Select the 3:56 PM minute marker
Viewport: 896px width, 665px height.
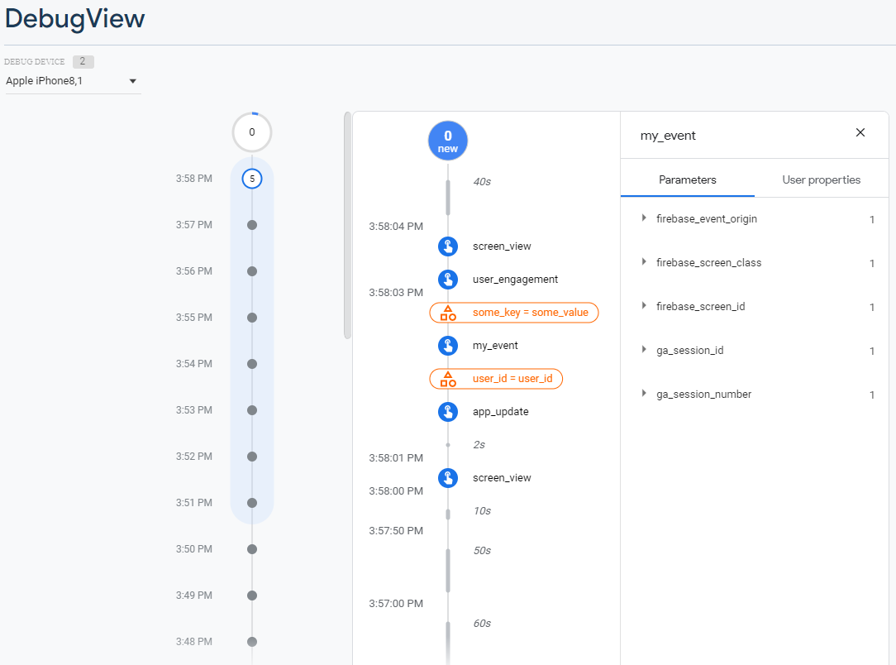coord(252,271)
